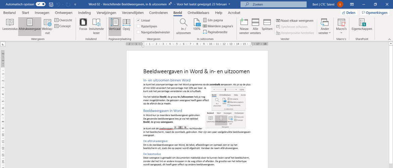The width and height of the screenshot is (393, 168).
Task: Click the 'De afdrukweergave' heading
Action: (x=155, y=141)
